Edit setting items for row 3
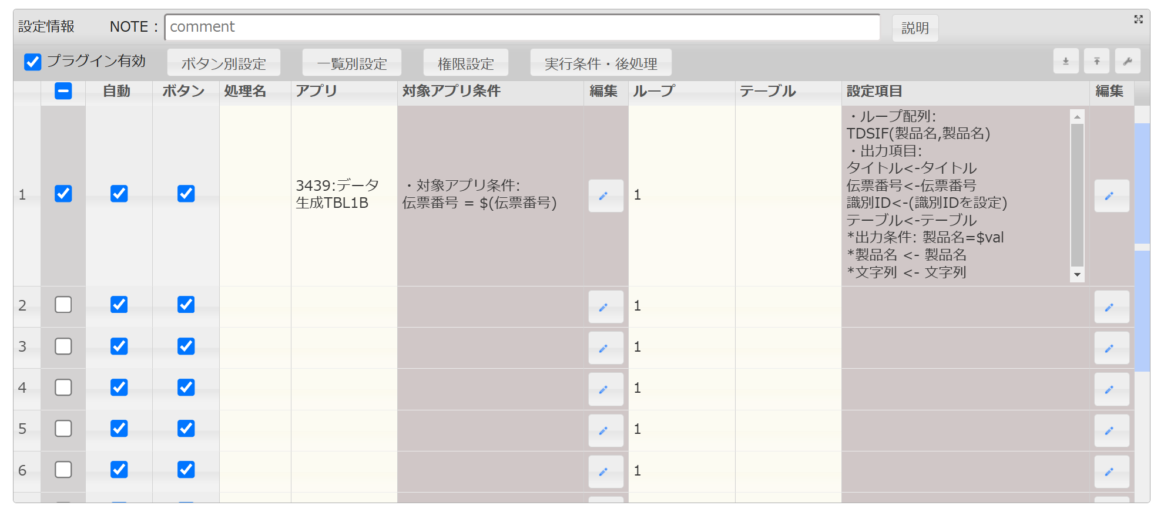Screen dimensions: 1164x509 click(x=1112, y=348)
